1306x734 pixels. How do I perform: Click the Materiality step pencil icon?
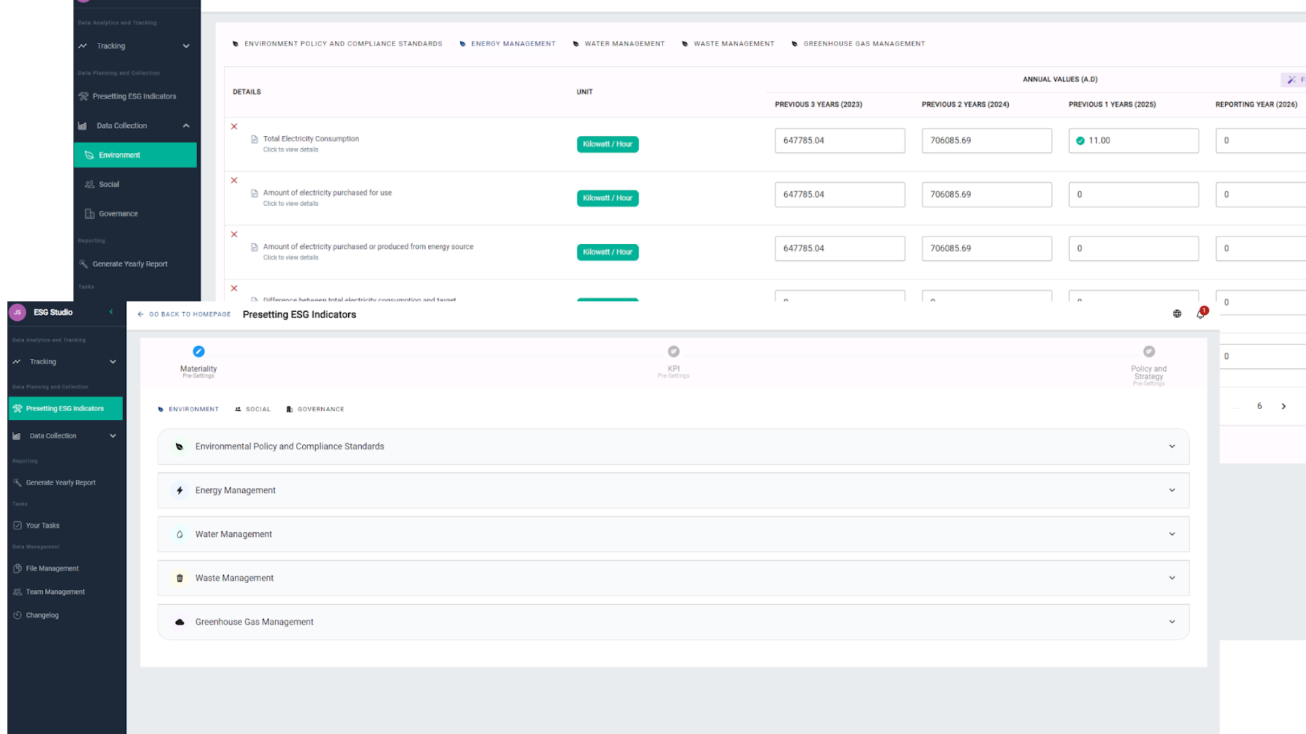pos(199,351)
